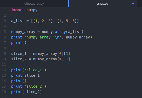Click 'slice_2' assignment on line 10
The width and height of the screenshot is (142, 98).
pos(19,59)
